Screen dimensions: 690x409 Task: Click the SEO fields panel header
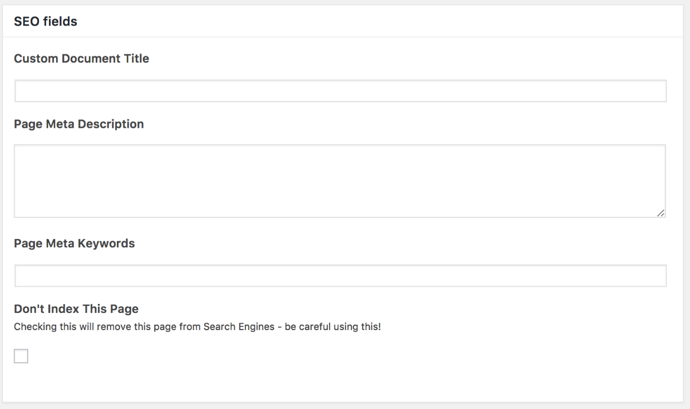(x=343, y=22)
